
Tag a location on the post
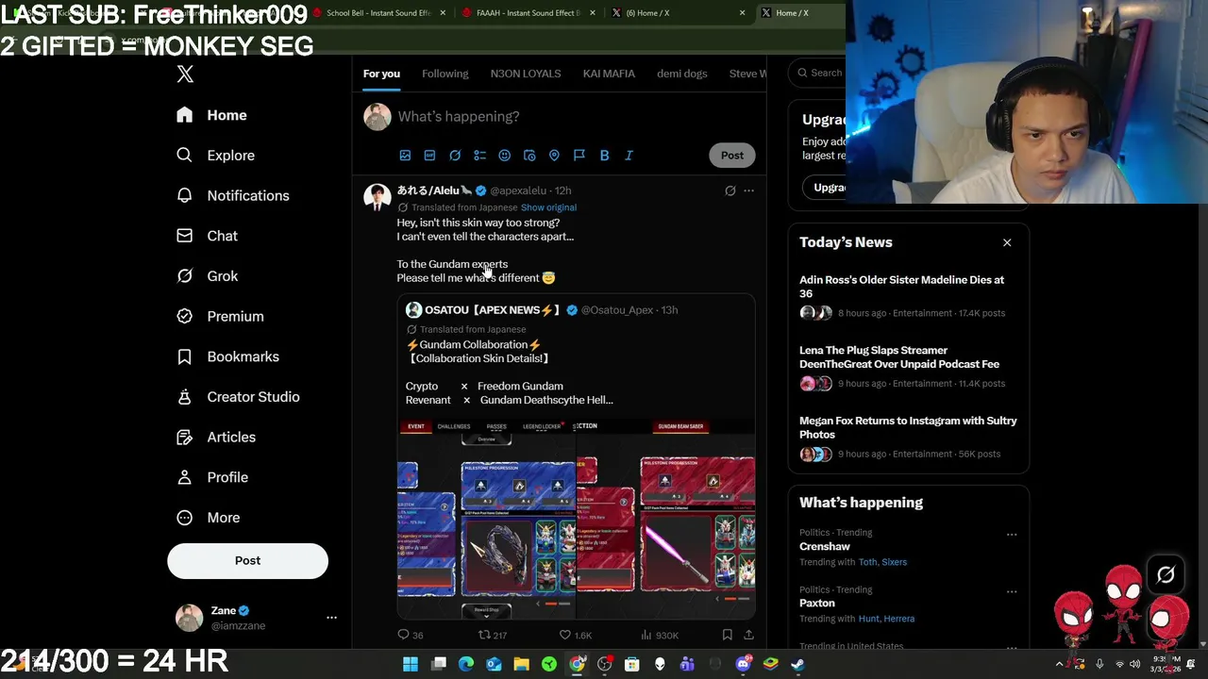(x=554, y=156)
